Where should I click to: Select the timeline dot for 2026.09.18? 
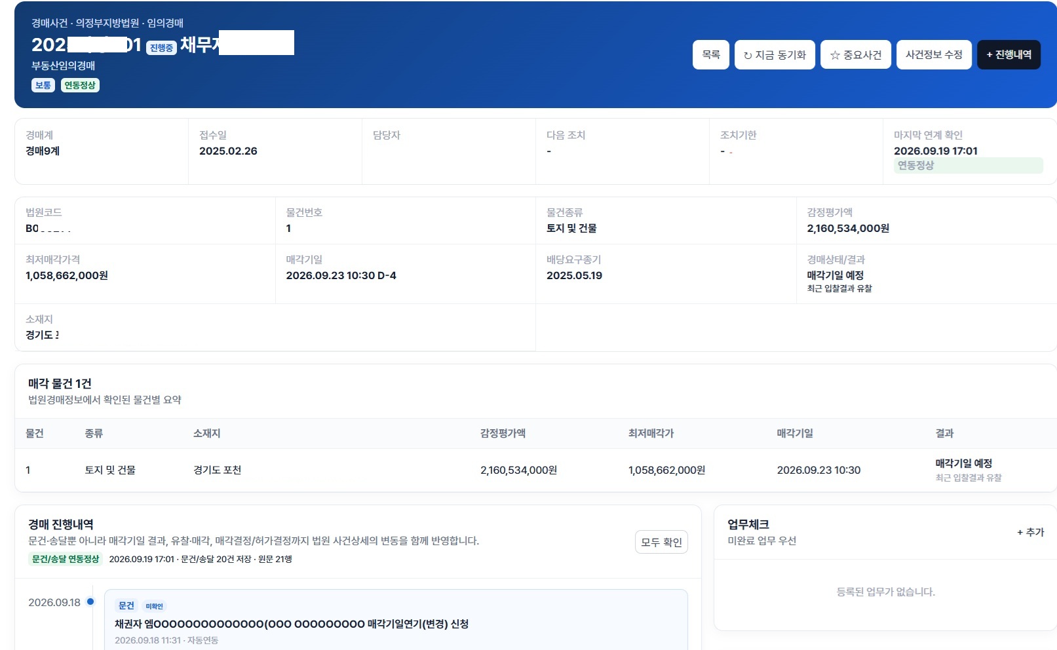90,602
